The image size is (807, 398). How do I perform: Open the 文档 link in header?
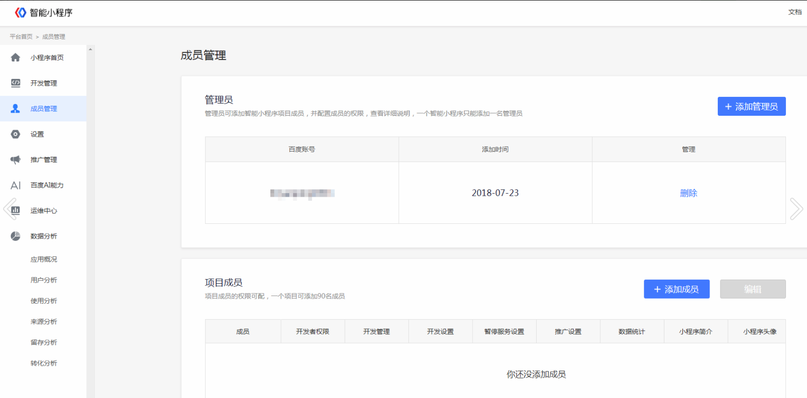[x=795, y=12]
